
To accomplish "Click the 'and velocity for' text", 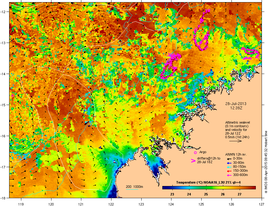I will (236, 130).
